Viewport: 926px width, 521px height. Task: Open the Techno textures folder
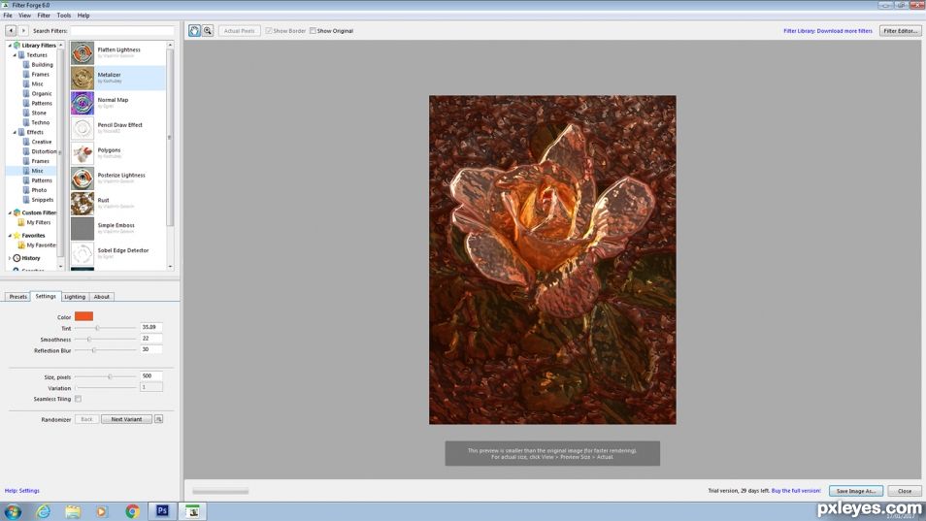[x=36, y=122]
